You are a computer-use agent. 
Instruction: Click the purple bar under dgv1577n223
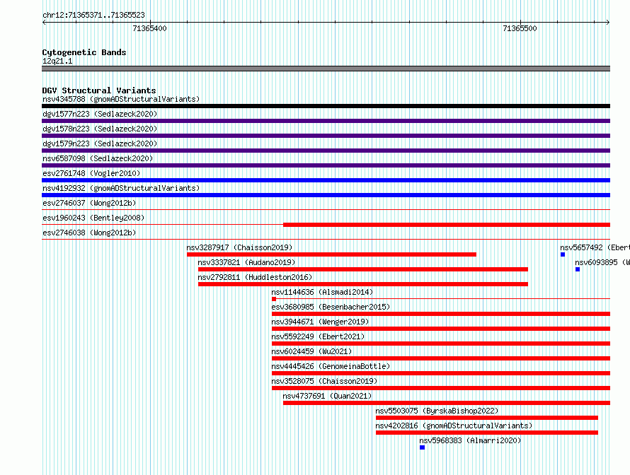tap(326, 121)
